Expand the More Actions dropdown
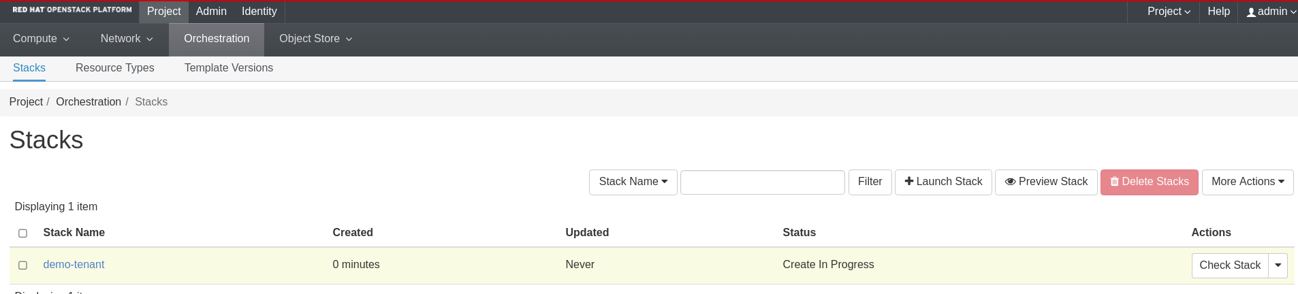This screenshot has width=1298, height=294. (1247, 182)
